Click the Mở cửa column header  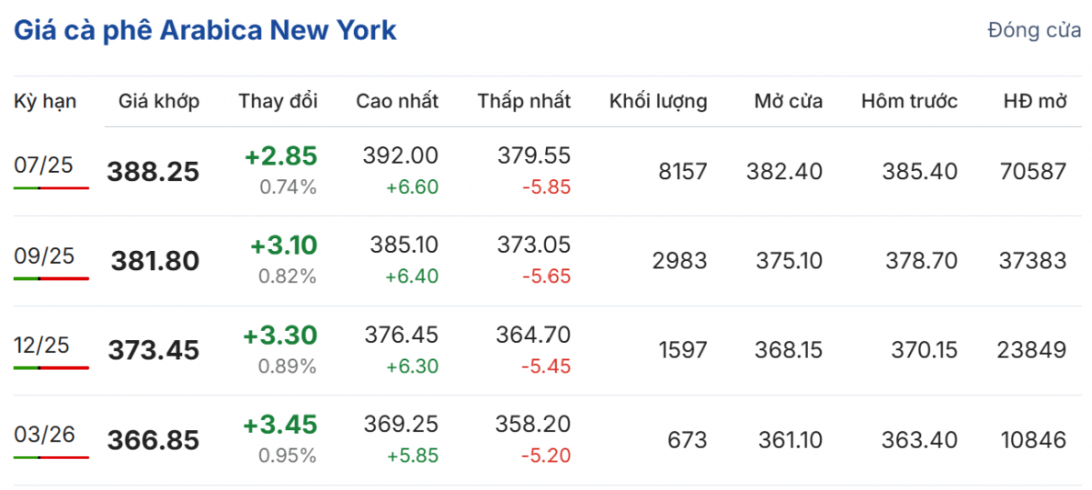(x=788, y=101)
